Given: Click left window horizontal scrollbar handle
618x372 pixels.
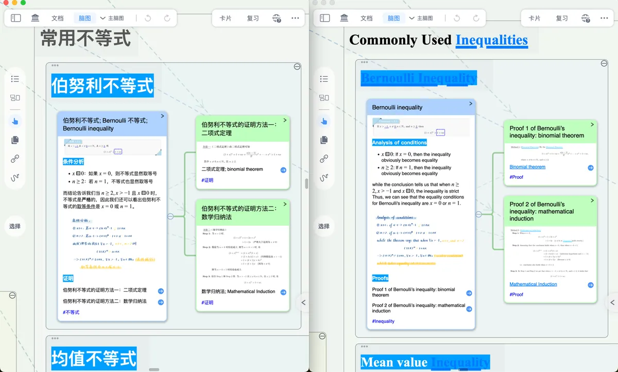Looking at the screenshot, I should (x=153, y=369).
